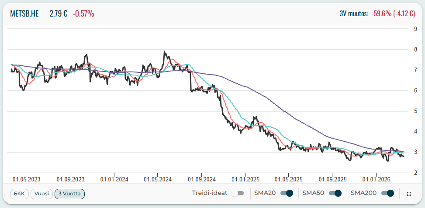Image resolution: width=425 pixels, height=208 pixels.
Task: Expand chart using the fullscreen icon
Action: tap(409, 194)
